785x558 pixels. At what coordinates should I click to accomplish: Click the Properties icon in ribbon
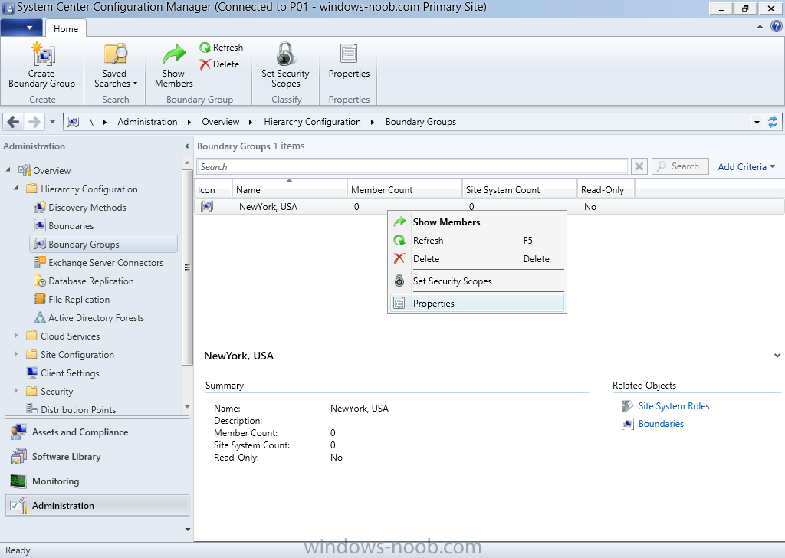point(349,54)
